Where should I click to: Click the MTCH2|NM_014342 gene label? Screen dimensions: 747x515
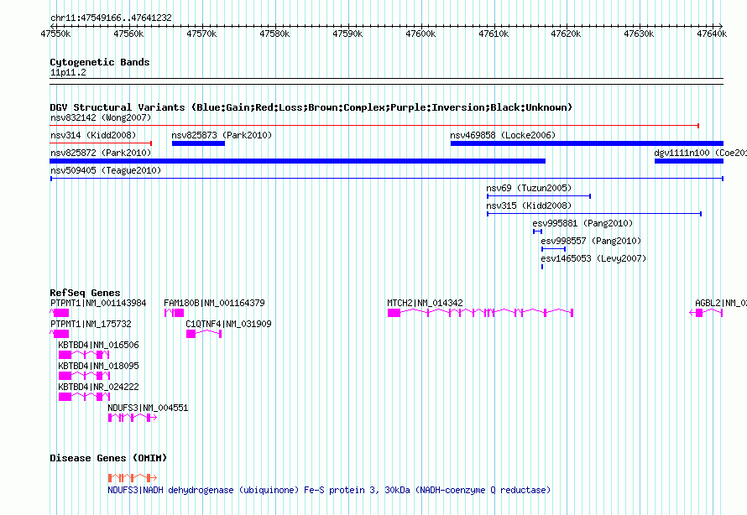click(425, 303)
